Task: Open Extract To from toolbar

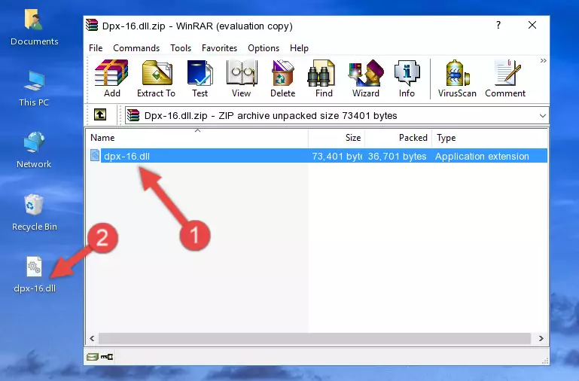Action: point(156,78)
